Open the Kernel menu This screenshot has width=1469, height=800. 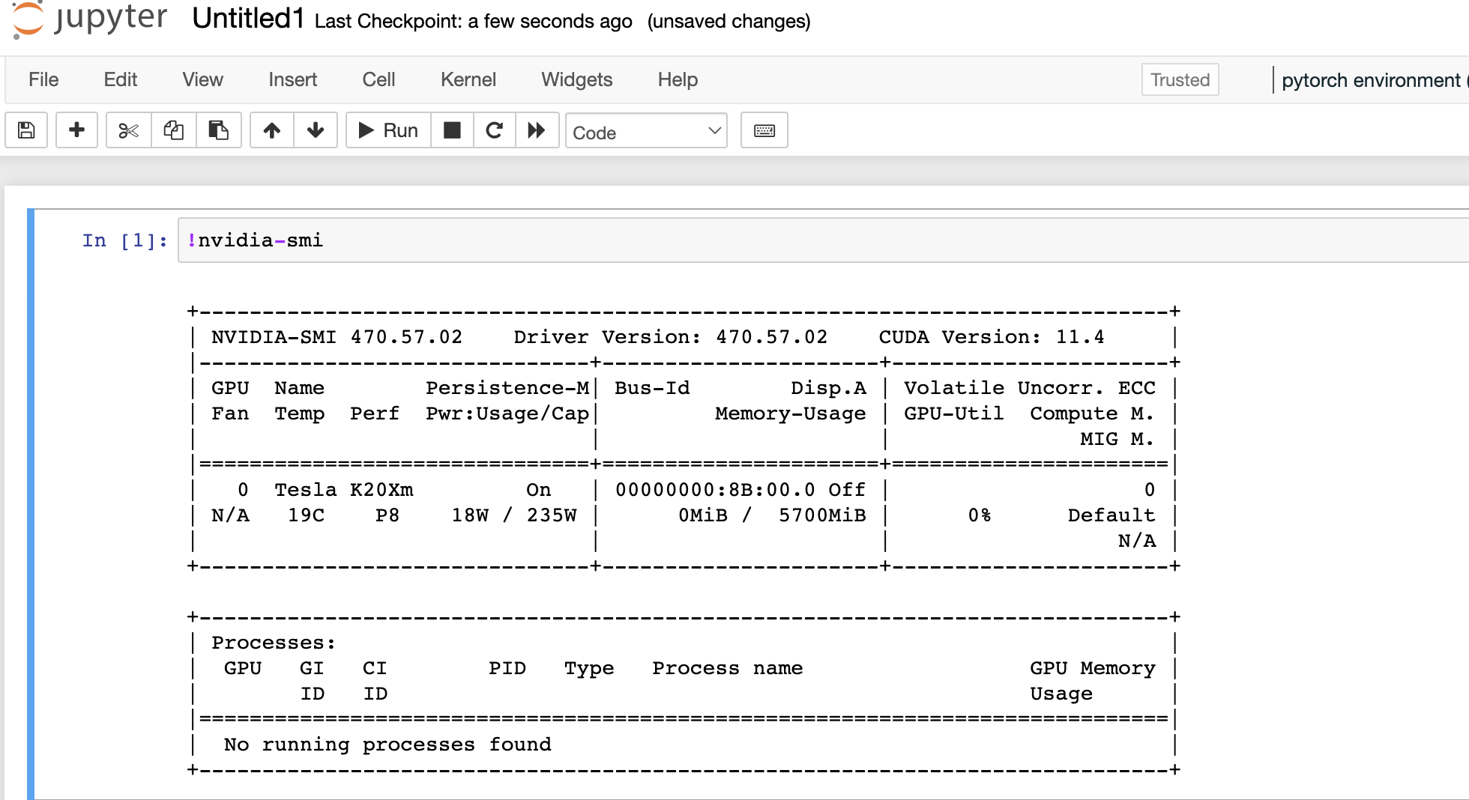tap(468, 79)
